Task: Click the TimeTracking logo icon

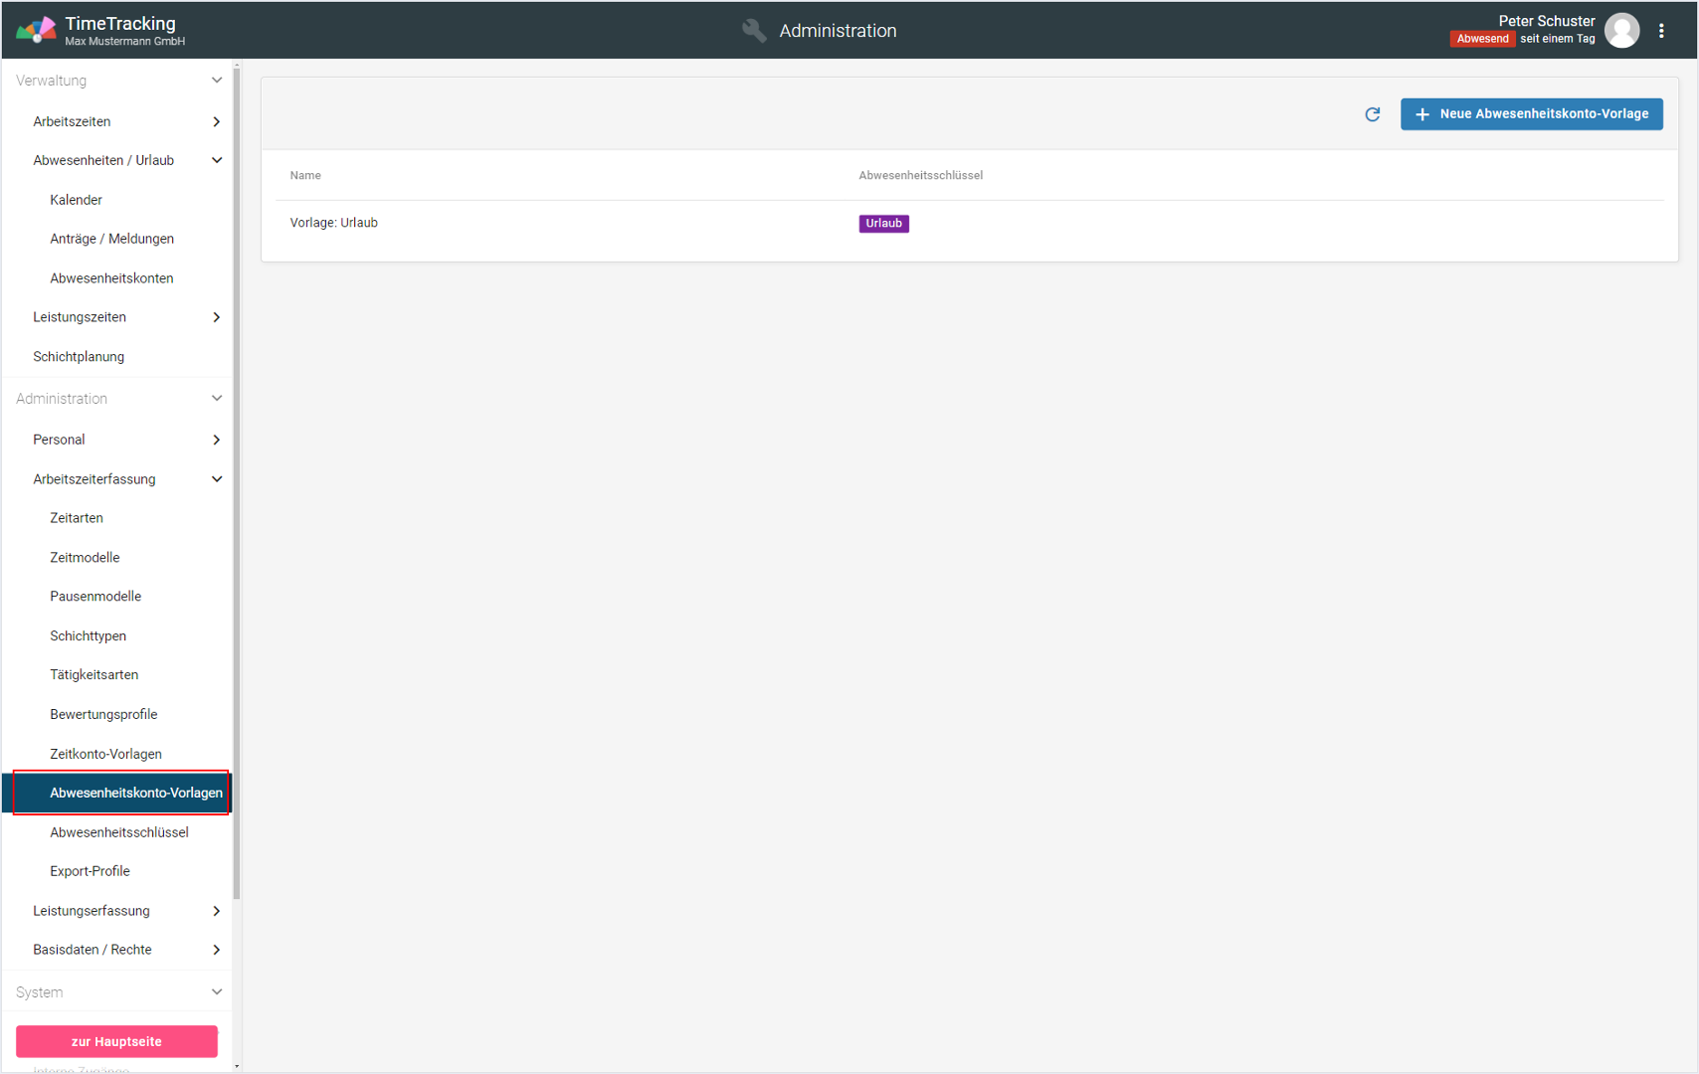Action: [36, 31]
